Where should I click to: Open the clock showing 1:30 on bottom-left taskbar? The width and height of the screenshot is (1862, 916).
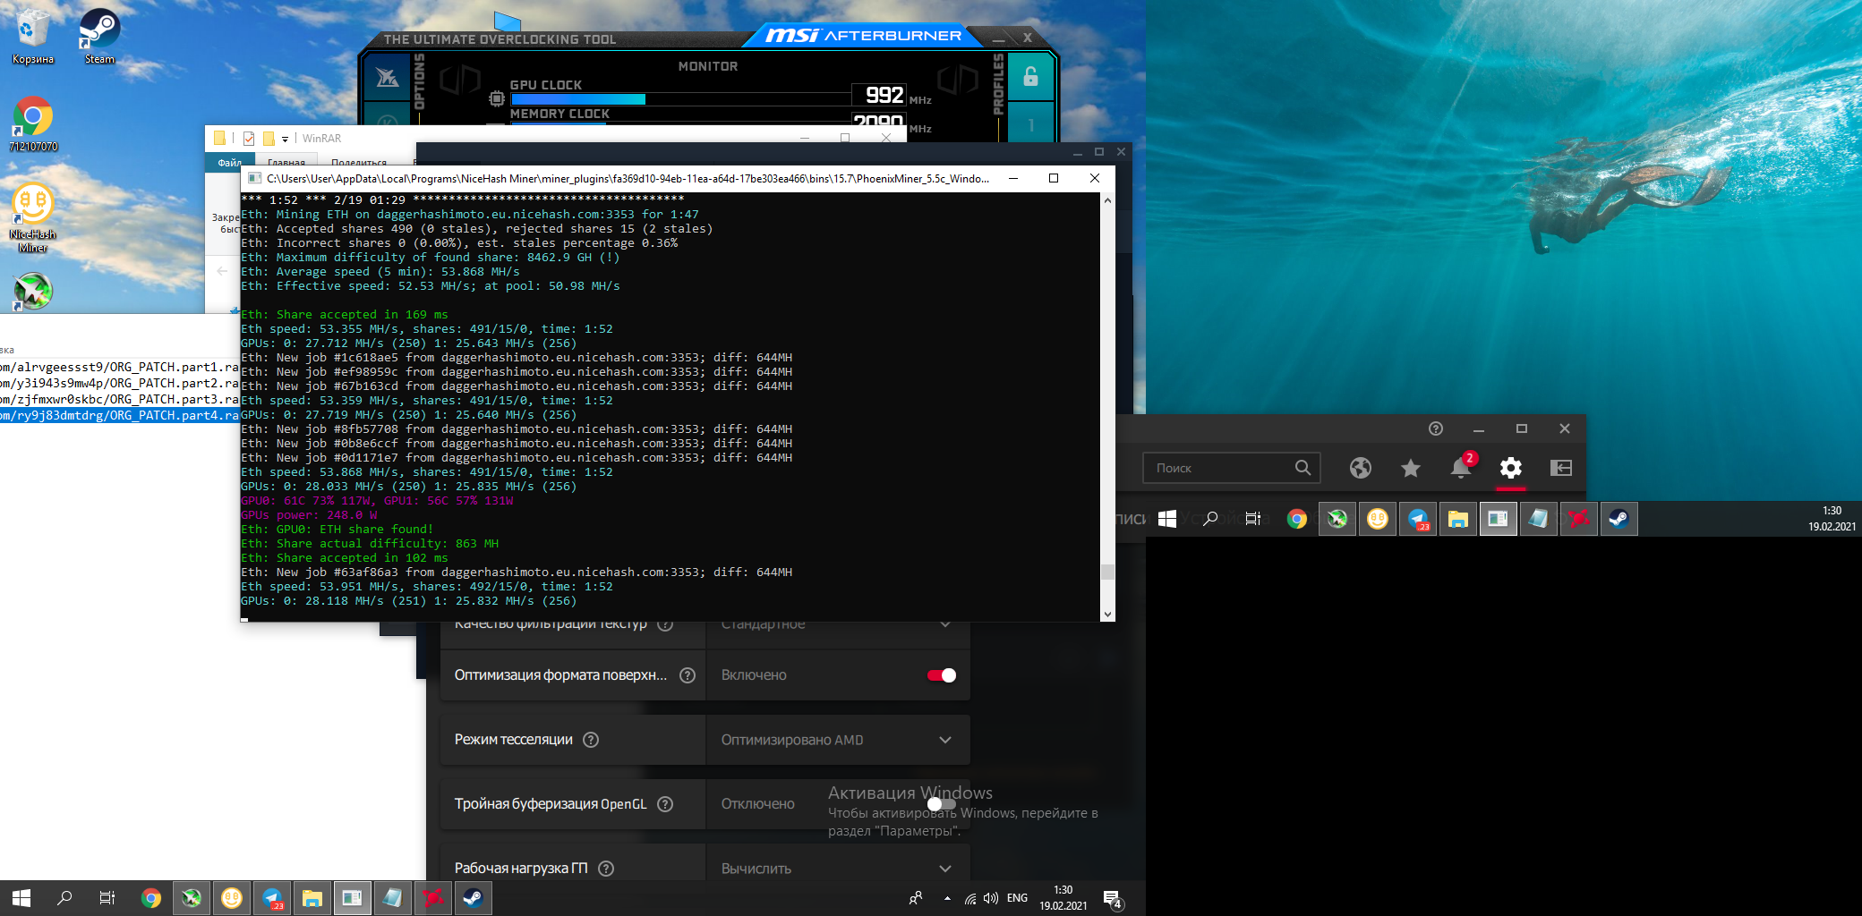click(x=1063, y=898)
